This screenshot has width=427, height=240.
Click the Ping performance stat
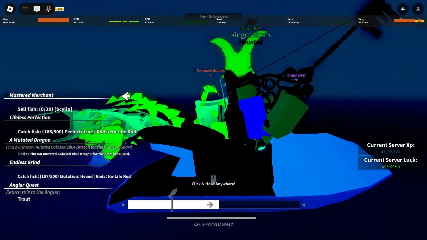(363, 21)
